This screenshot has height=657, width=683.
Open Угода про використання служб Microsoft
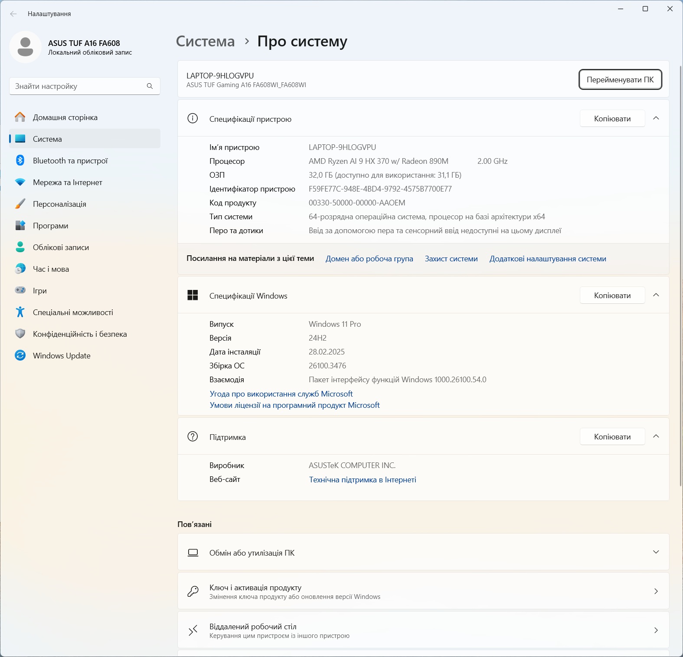pyautogui.click(x=281, y=394)
